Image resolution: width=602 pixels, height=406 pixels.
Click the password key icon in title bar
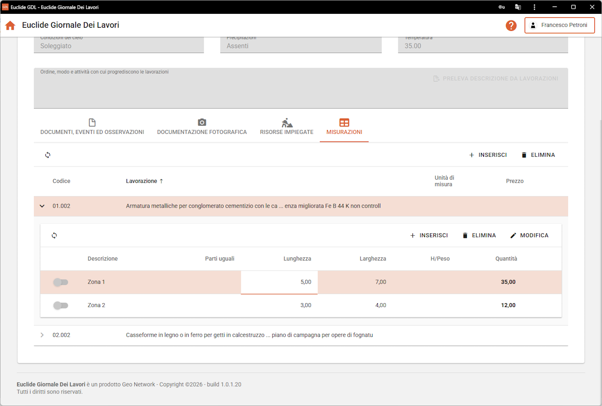(502, 7)
